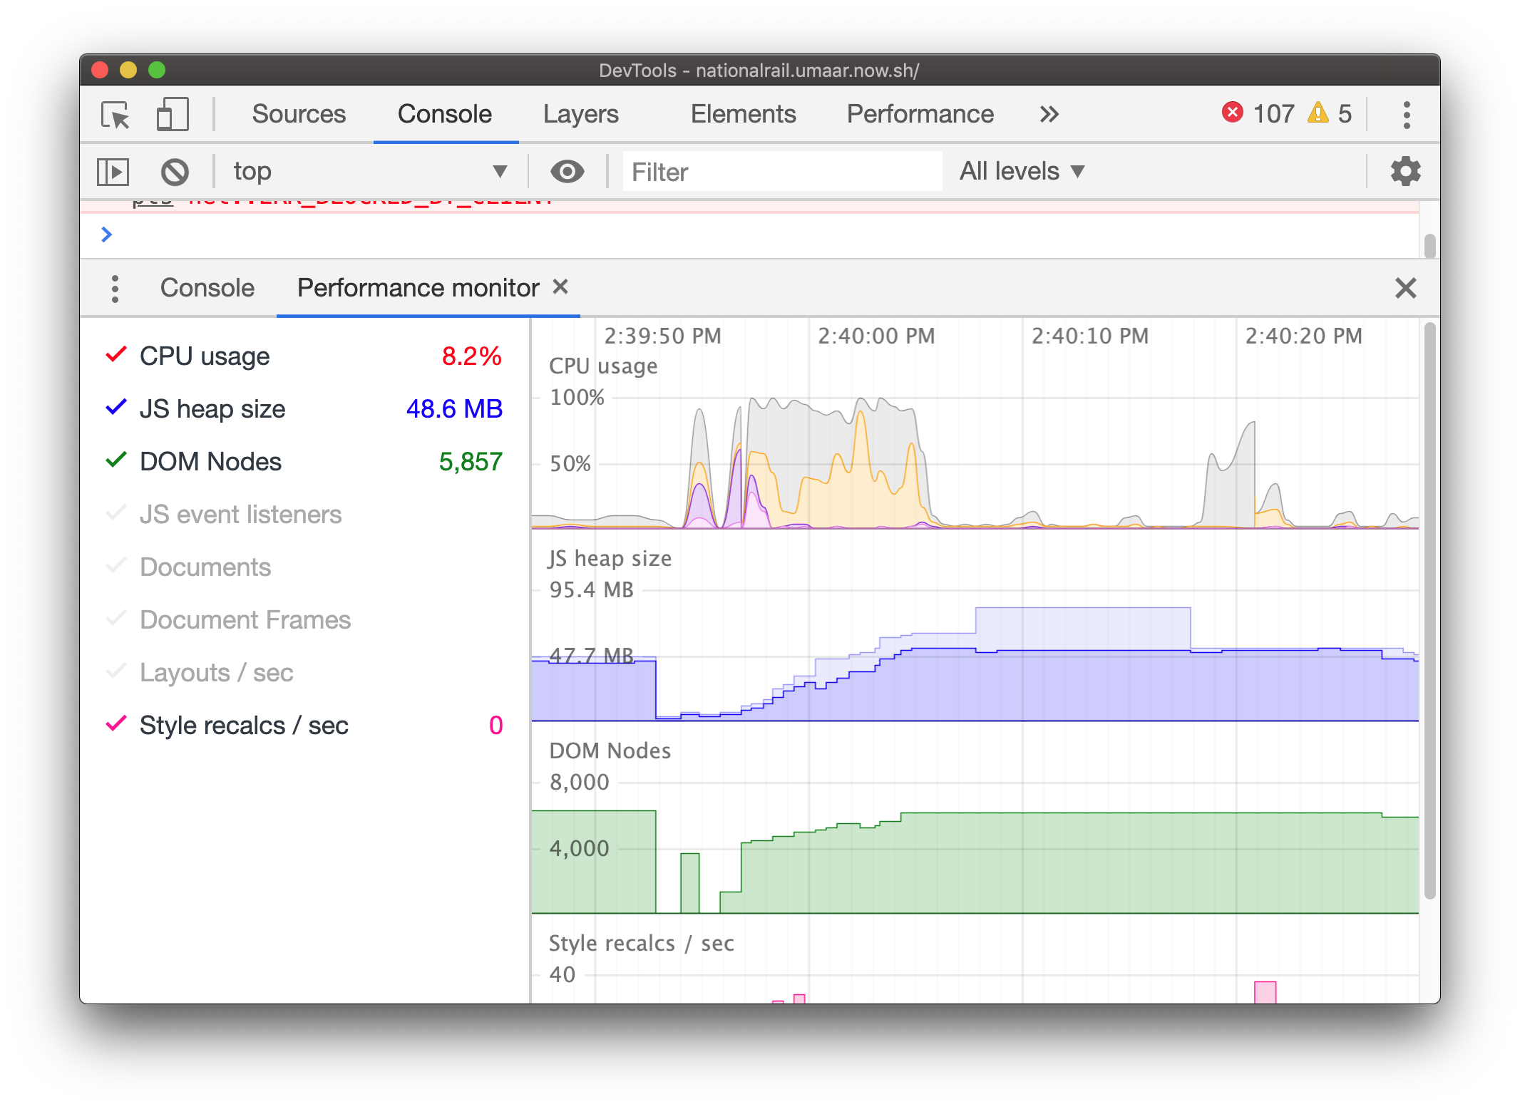The height and width of the screenshot is (1109, 1520).
Task: Click the live expression eye icon
Action: 568,172
